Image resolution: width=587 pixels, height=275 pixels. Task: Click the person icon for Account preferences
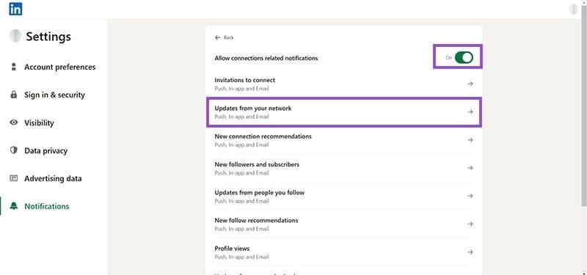(14, 67)
